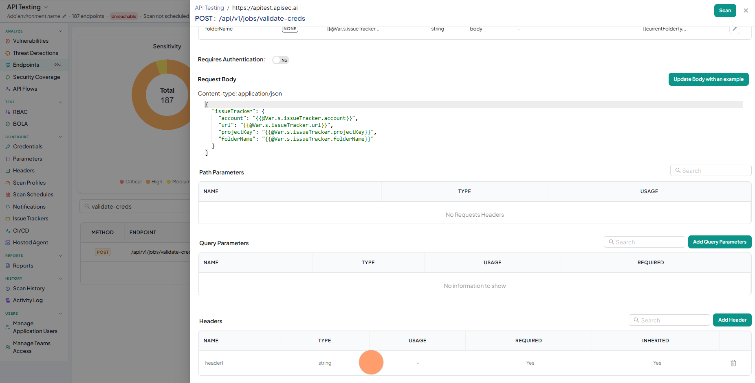Screen dimensions: 755x383
Task: Collapse the CONFIGURE section
Action: [60, 137]
